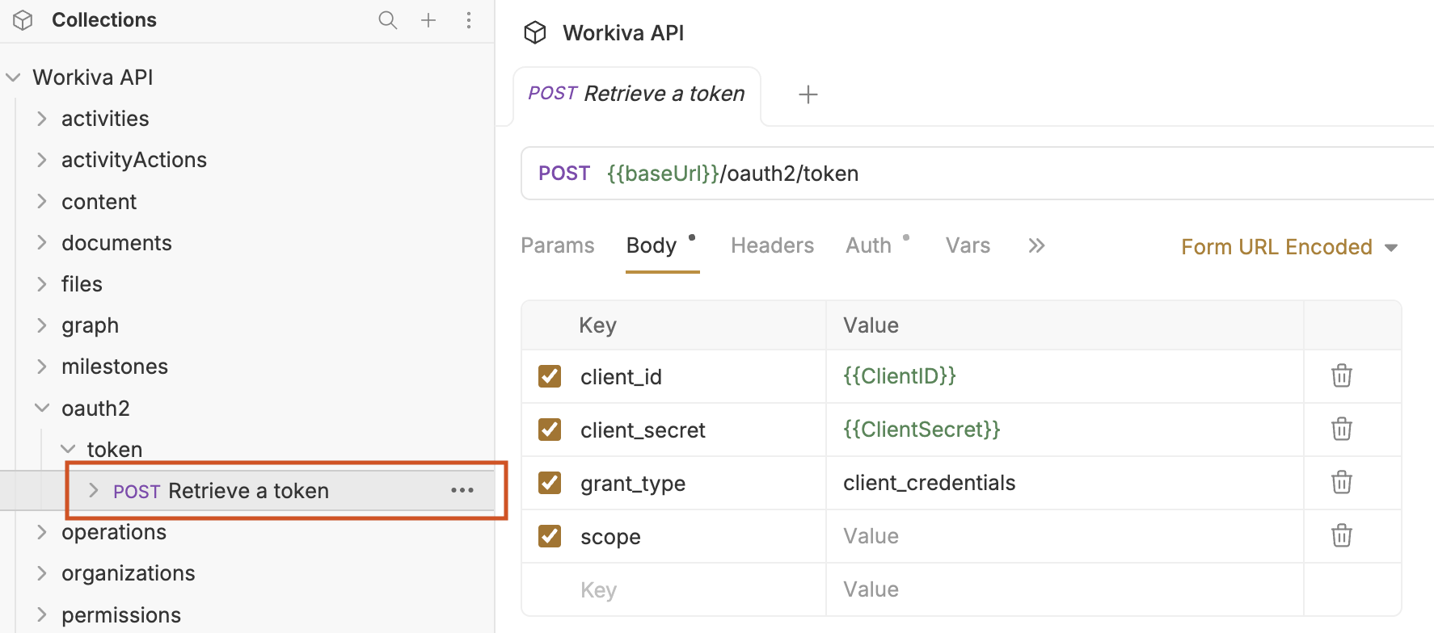Switch to the Params tab

[x=558, y=245]
